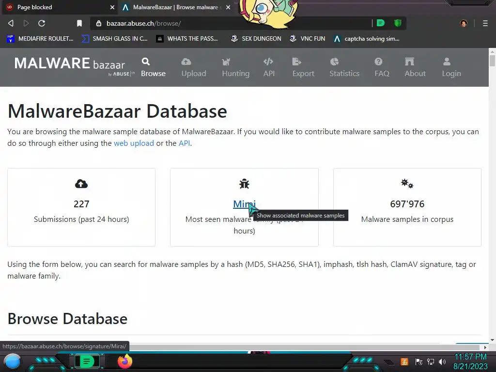The image size is (496, 372).
Task: Click the API code icon in navbar
Action: click(268, 62)
